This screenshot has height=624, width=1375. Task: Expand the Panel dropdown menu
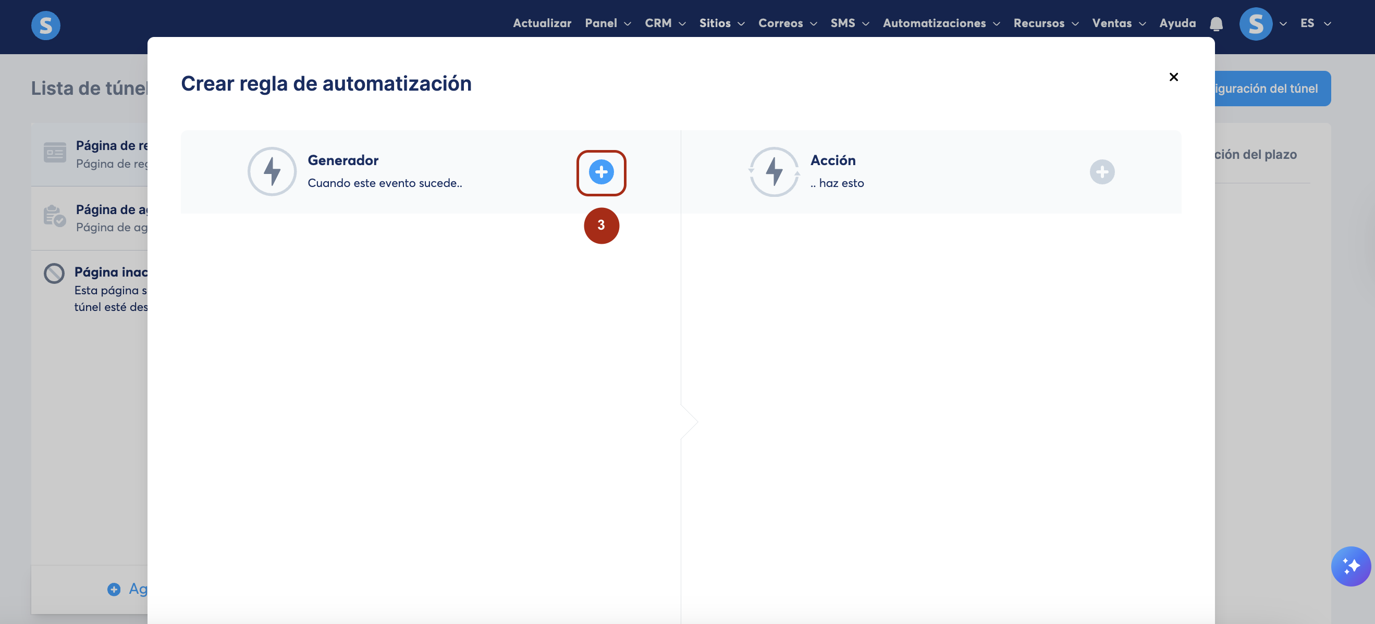point(607,23)
